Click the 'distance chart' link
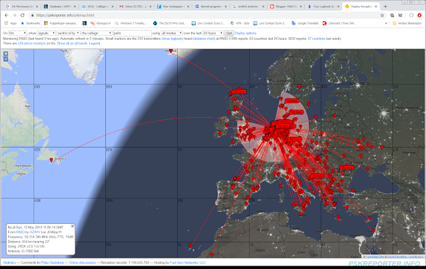The height and width of the screenshot is (269, 426). point(204,39)
